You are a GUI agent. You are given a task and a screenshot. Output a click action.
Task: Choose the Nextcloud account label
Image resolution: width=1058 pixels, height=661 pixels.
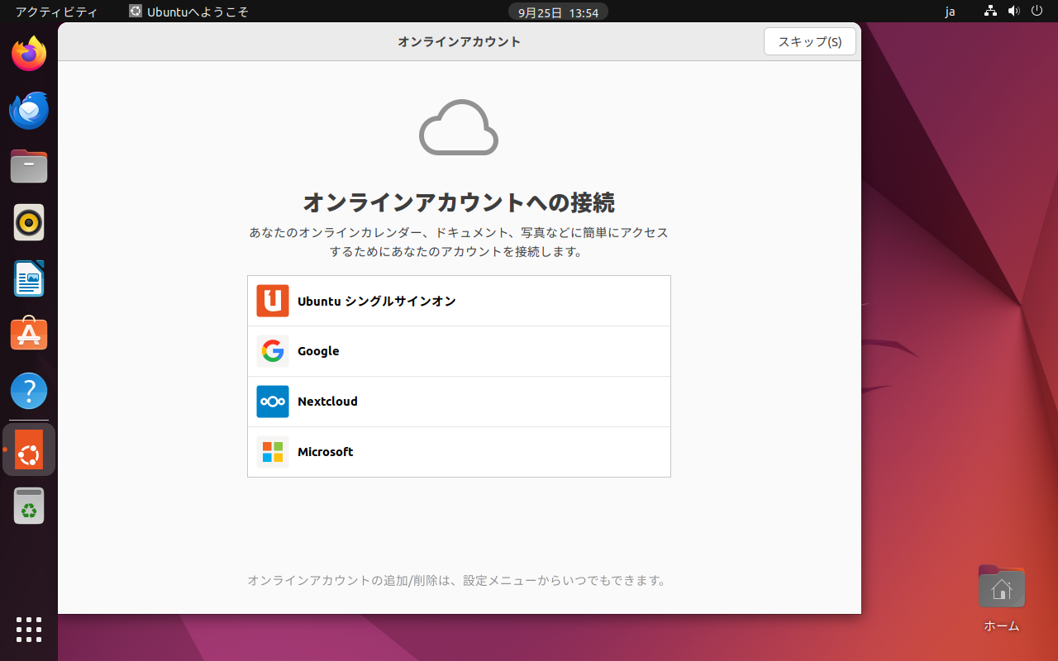tap(327, 402)
